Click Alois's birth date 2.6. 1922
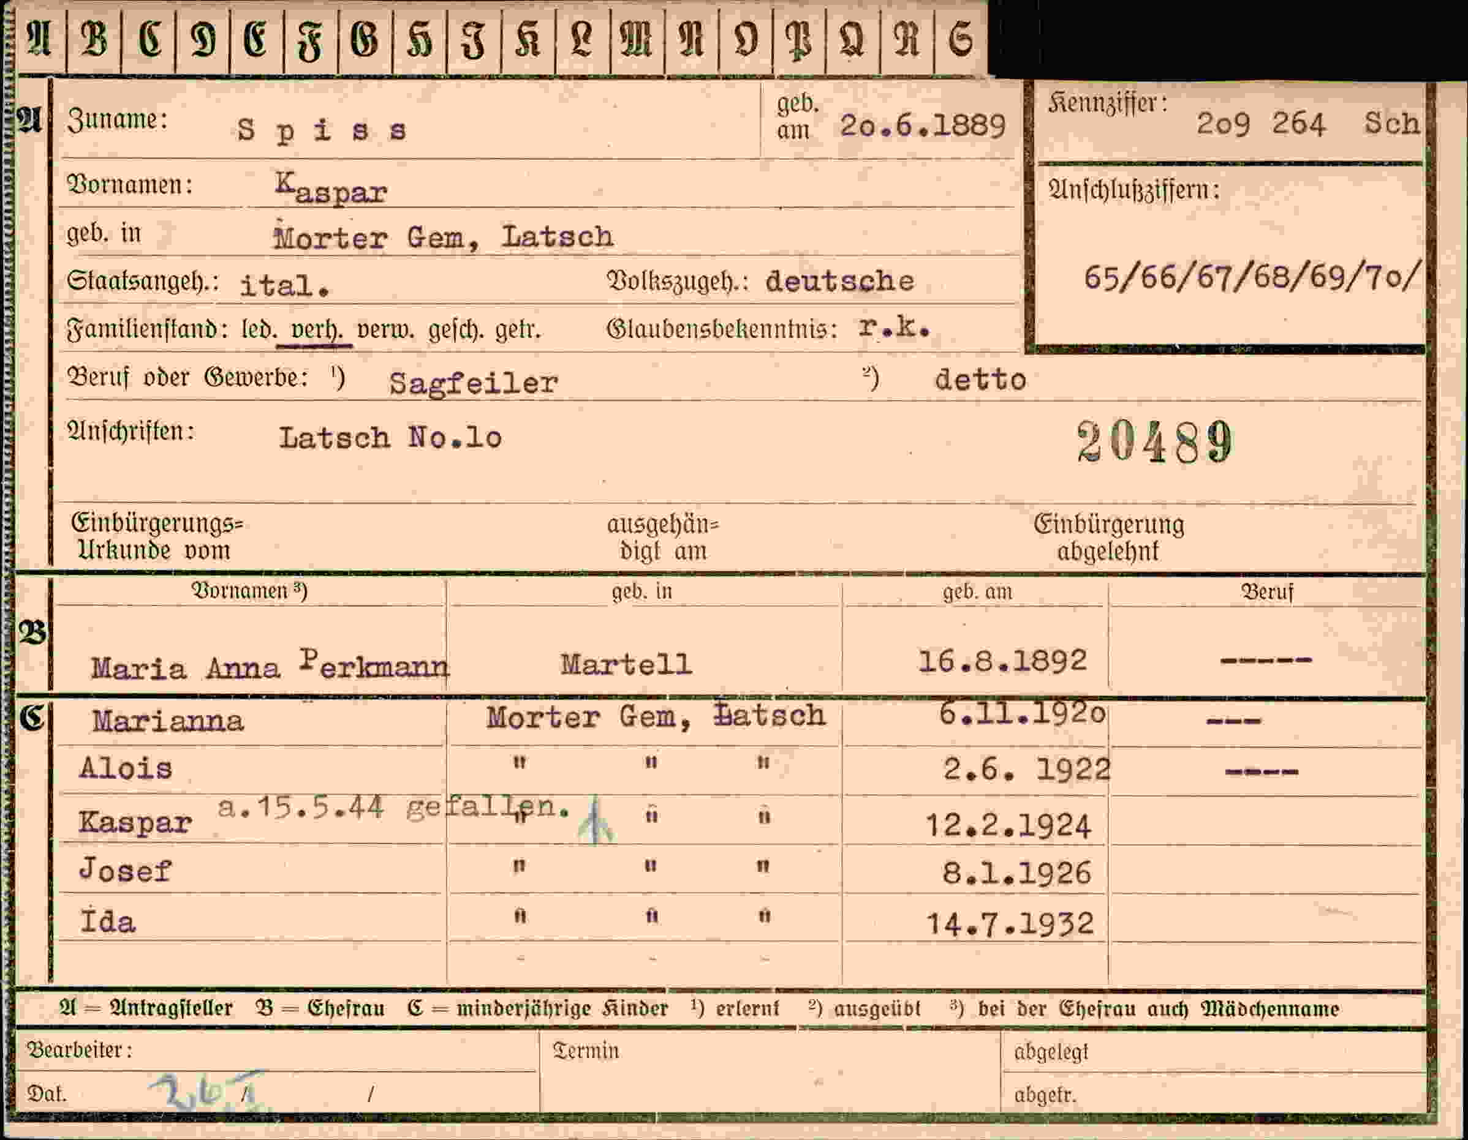The height and width of the screenshot is (1140, 1468). pyautogui.click(x=1026, y=769)
